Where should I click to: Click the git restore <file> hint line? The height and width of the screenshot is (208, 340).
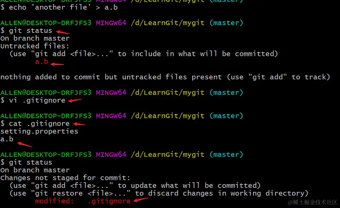pos(159,193)
